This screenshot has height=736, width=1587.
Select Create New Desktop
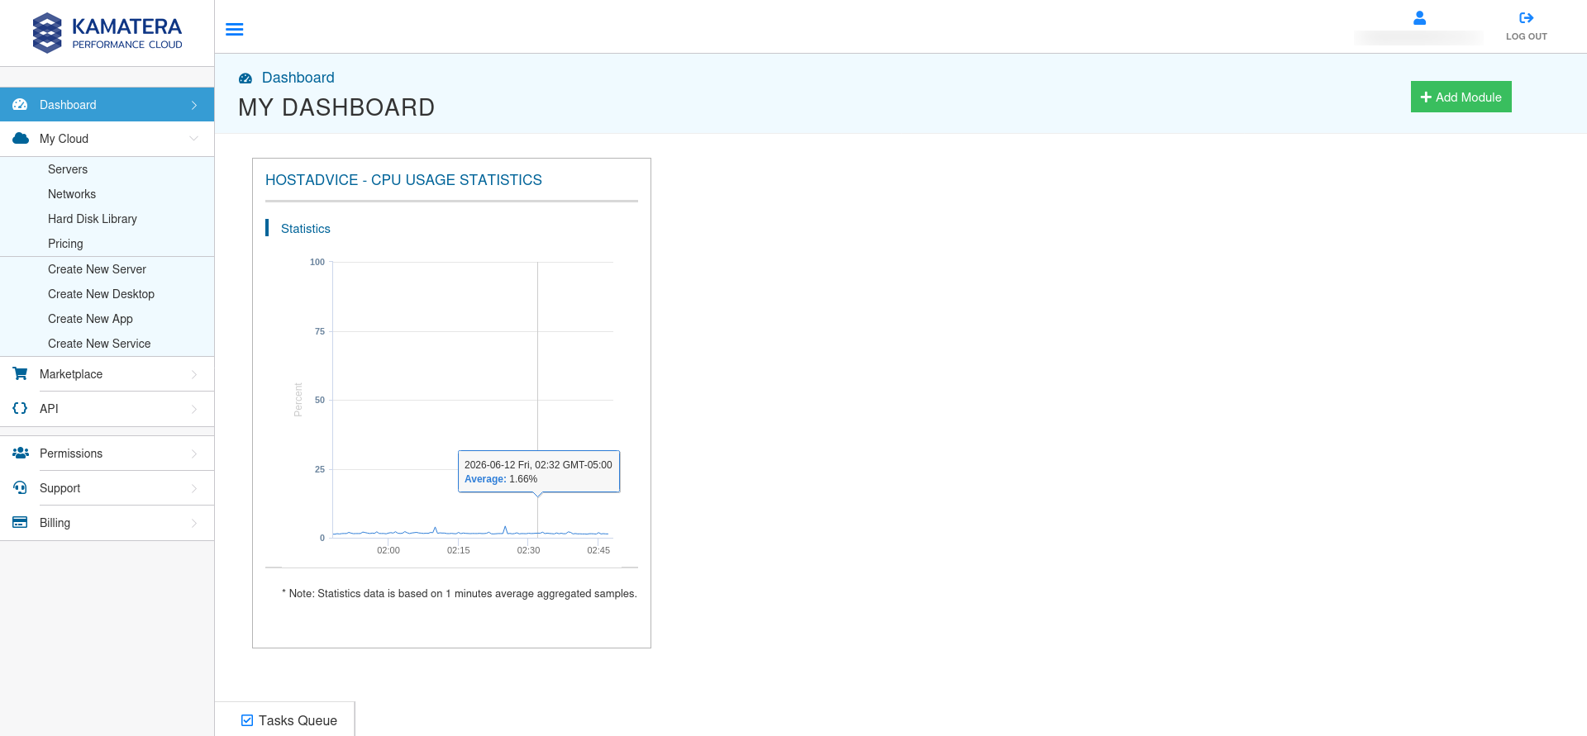tap(101, 294)
